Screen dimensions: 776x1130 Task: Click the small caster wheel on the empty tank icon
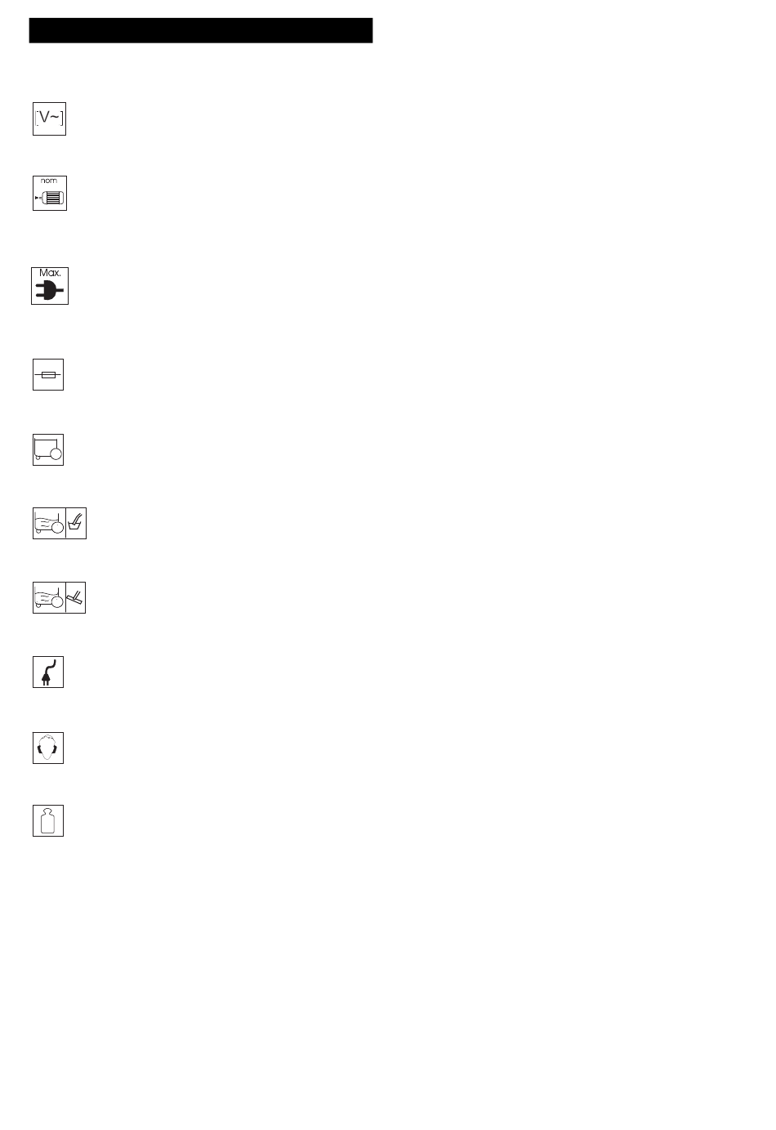pos(38,458)
